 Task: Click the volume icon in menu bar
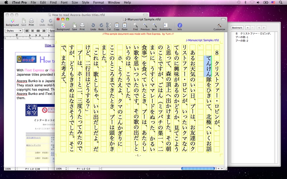click(258, 3)
